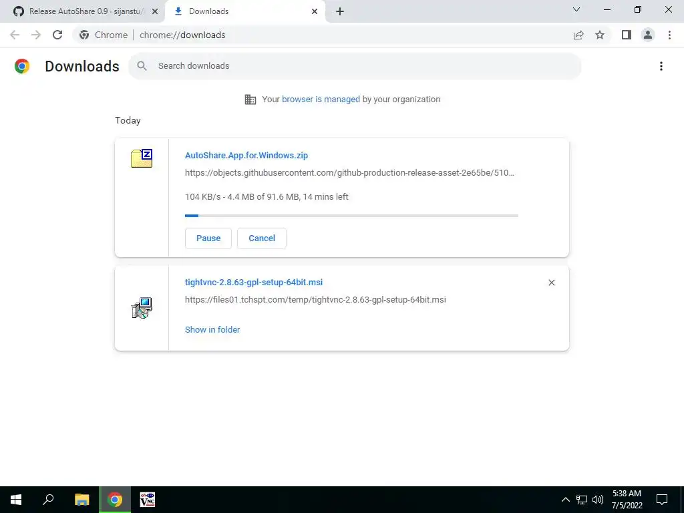Focus the Search downloads field
The width and height of the screenshot is (684, 513).
pos(354,66)
